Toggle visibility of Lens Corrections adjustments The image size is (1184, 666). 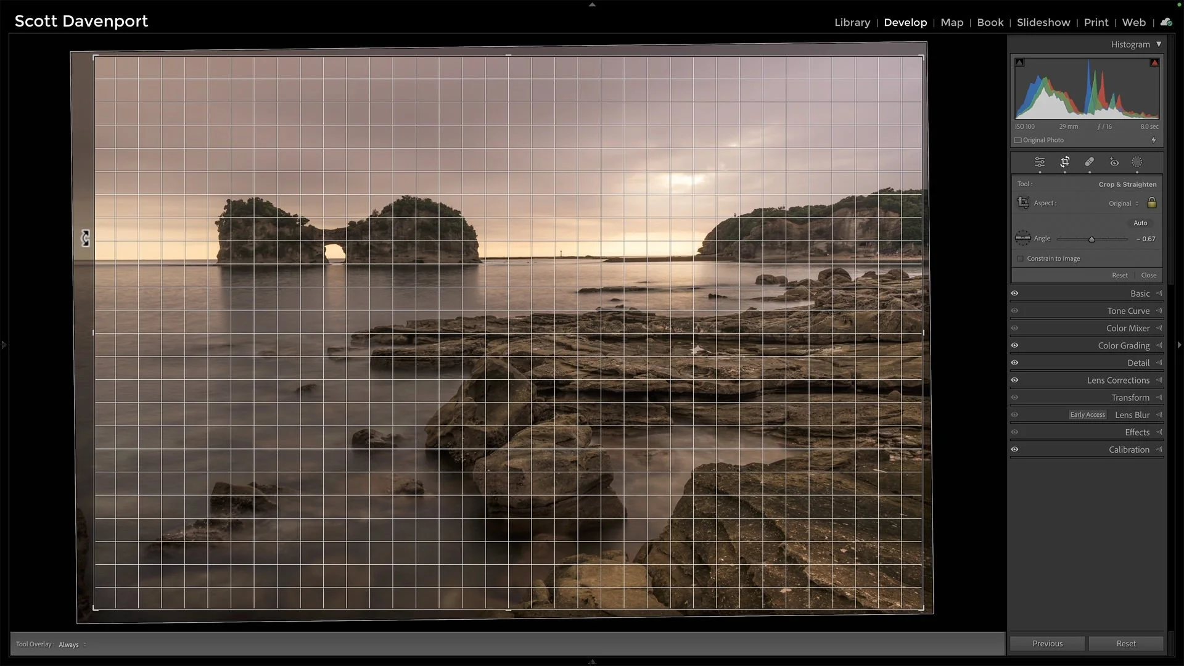pos(1014,380)
